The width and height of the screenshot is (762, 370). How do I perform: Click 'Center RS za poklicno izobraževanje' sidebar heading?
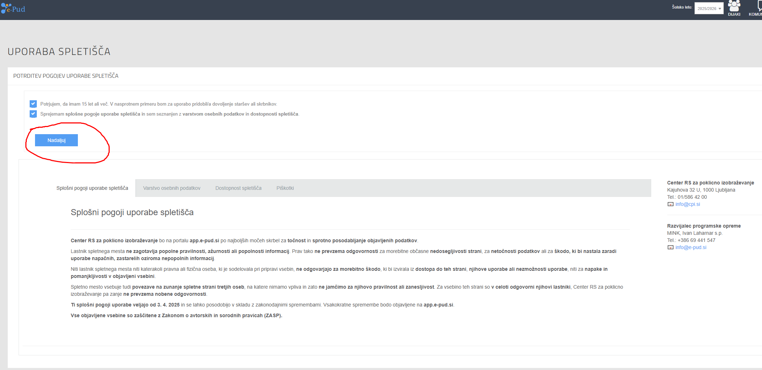[711, 183]
